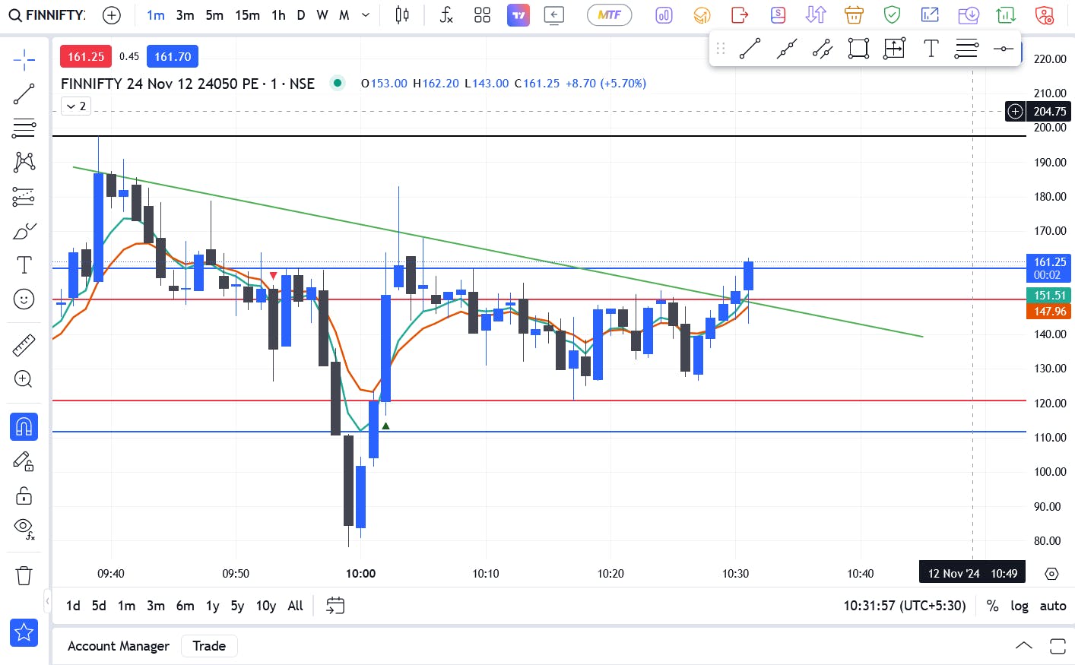The width and height of the screenshot is (1075, 665).
Task: Open the green bar chart icon
Action: tap(1006, 15)
